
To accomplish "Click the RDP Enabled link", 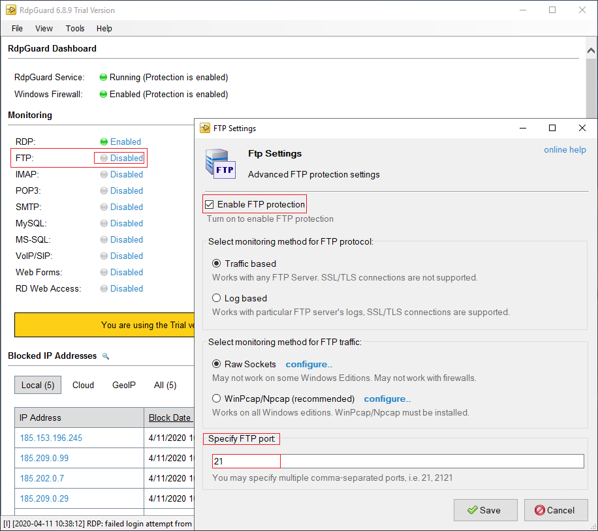I will [x=125, y=142].
